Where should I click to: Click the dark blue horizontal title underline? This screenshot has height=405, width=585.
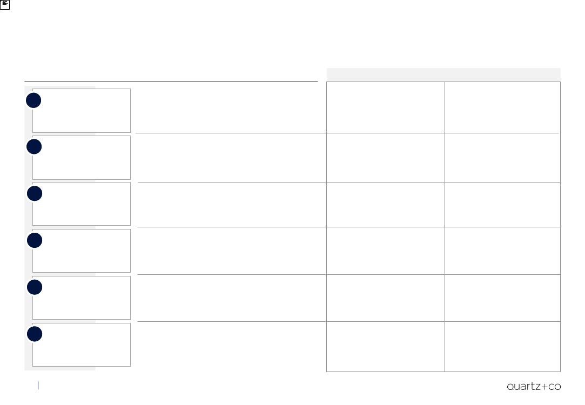pyautogui.click(x=171, y=82)
